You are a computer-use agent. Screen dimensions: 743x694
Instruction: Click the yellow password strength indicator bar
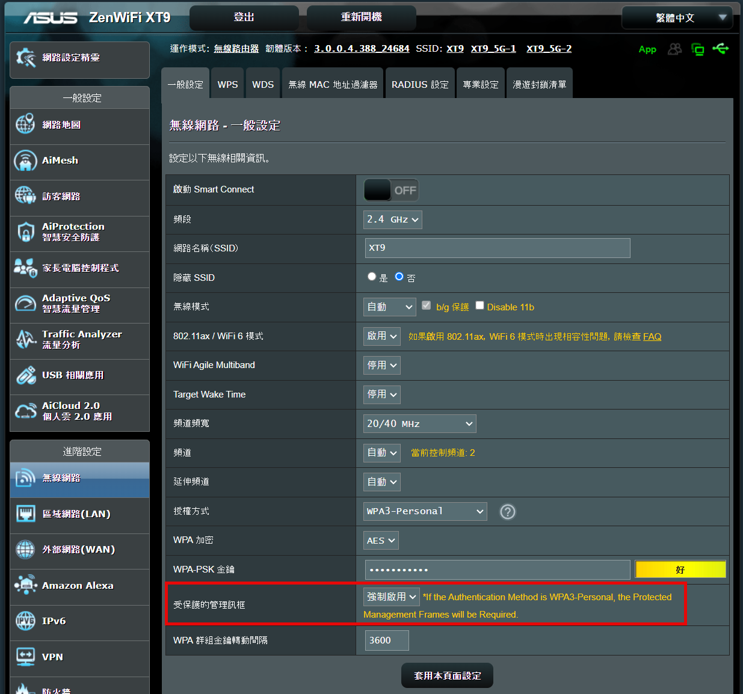point(680,570)
